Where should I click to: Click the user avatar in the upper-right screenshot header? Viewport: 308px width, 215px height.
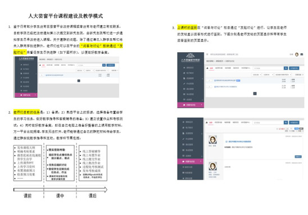(297, 54)
